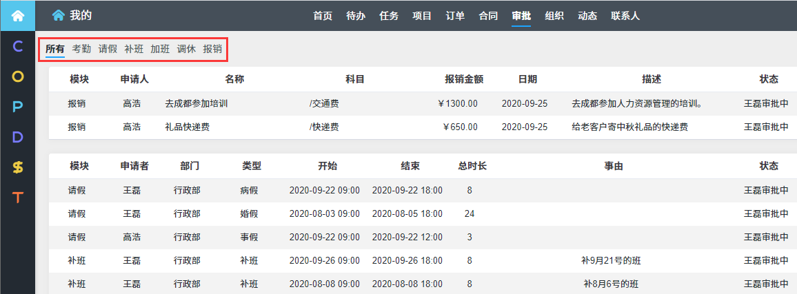Show the 加班 filter tab

click(160, 49)
